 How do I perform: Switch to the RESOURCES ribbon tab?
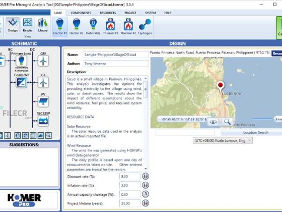pos(108,13)
